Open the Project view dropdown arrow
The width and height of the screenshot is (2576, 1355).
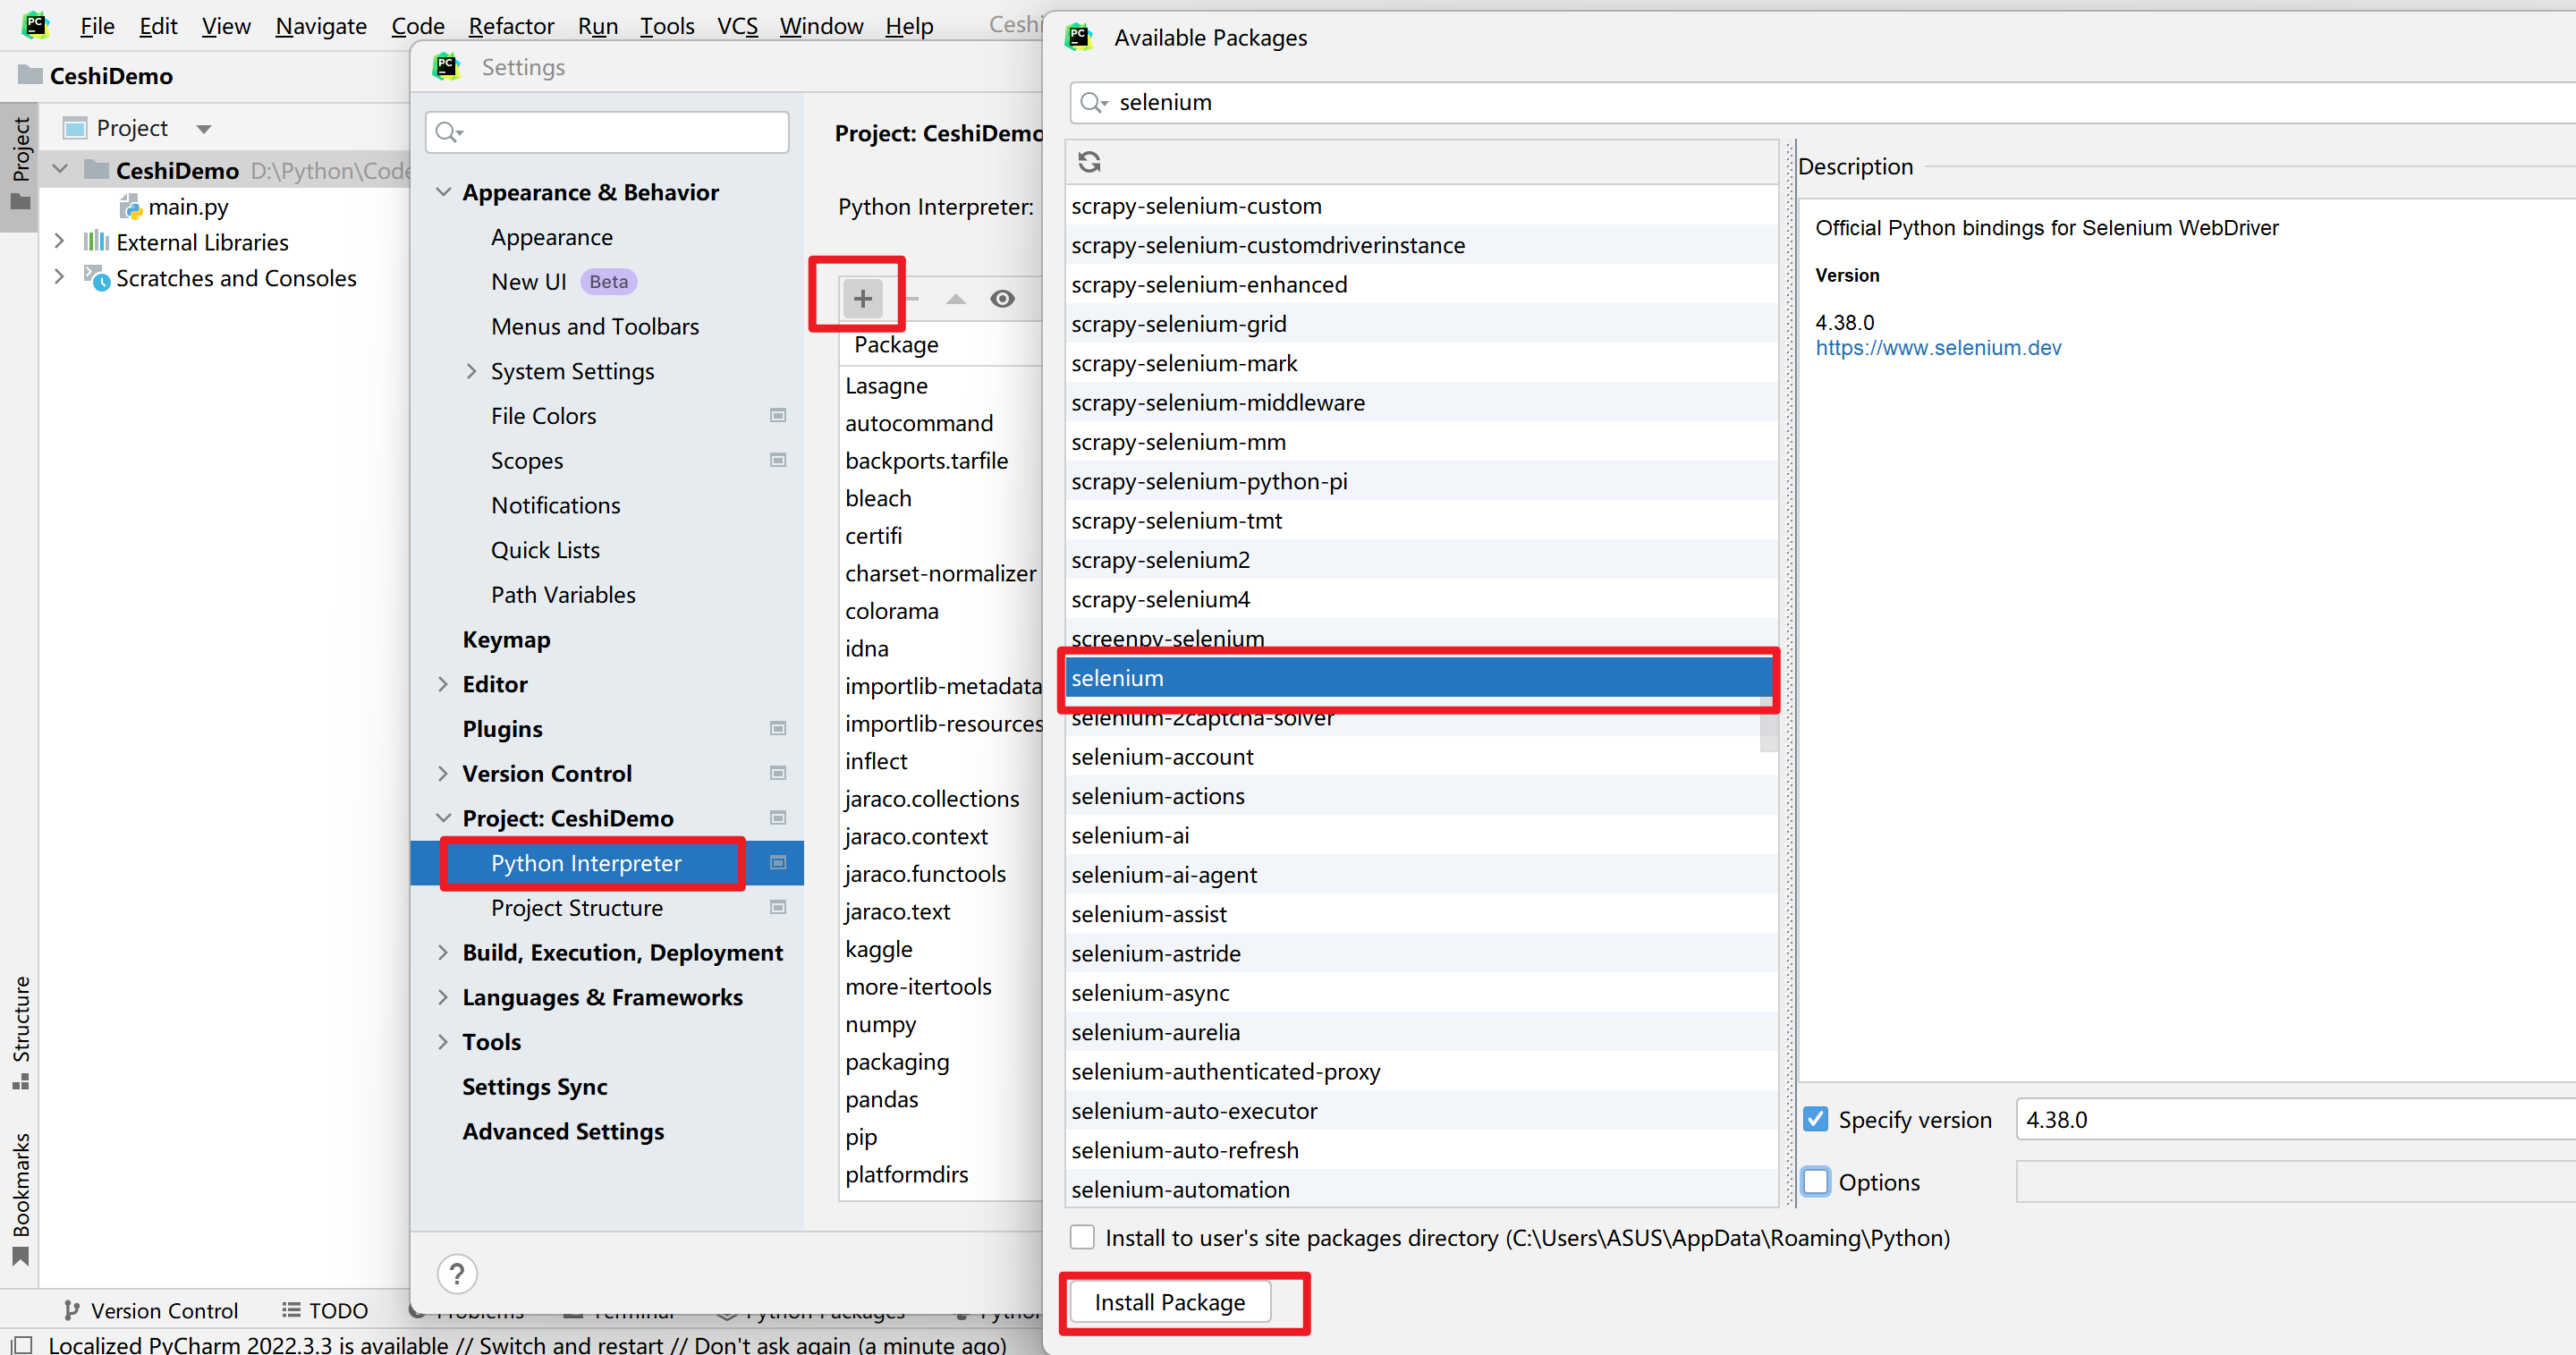[204, 129]
